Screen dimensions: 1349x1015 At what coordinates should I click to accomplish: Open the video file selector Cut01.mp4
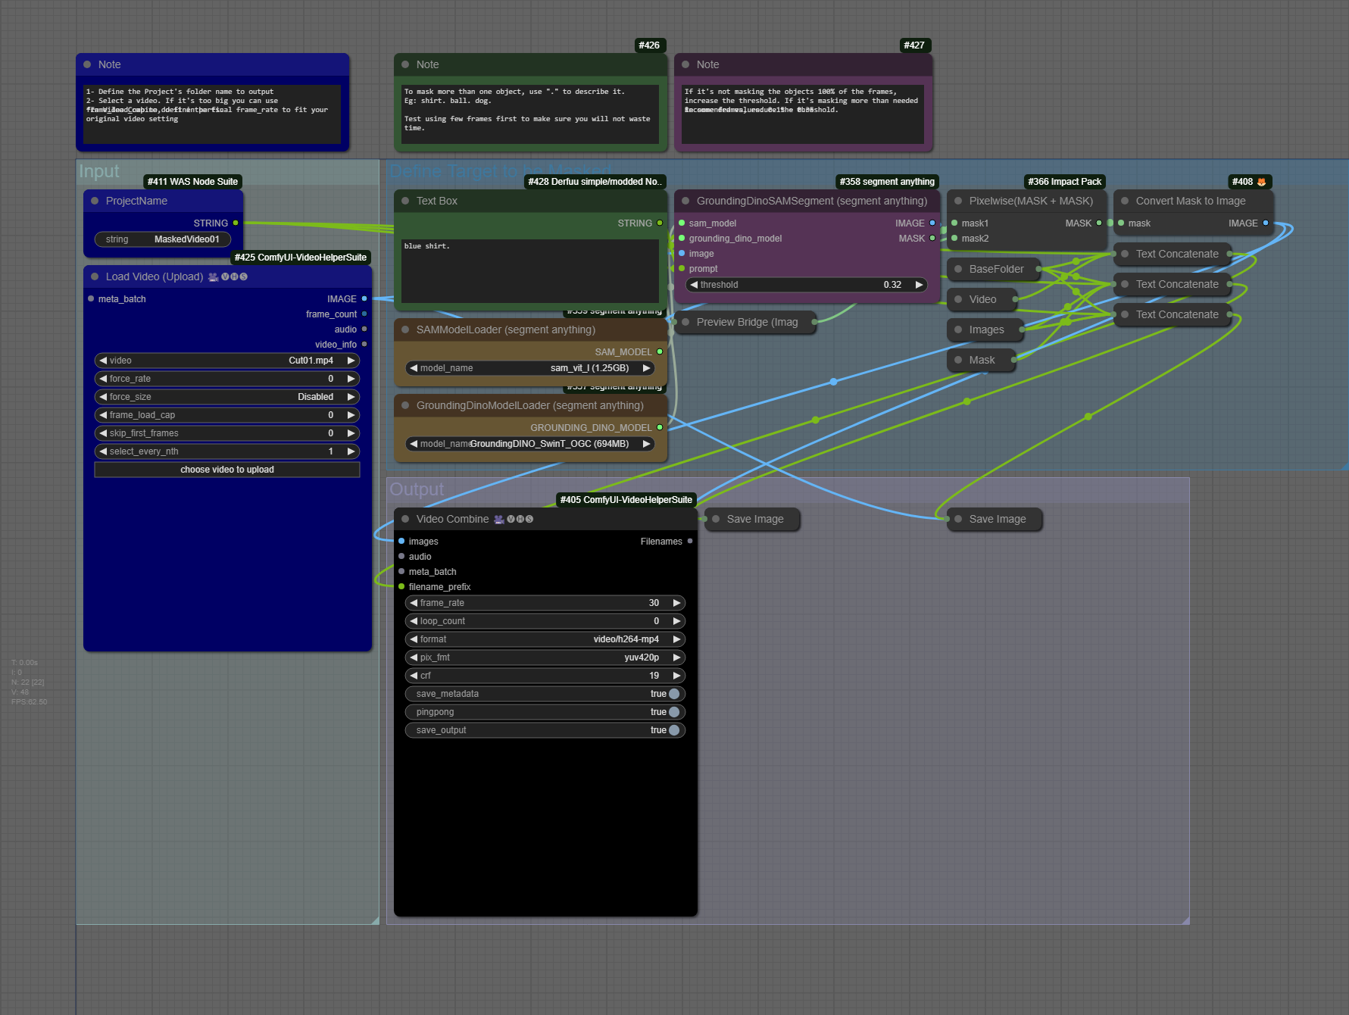click(x=227, y=361)
